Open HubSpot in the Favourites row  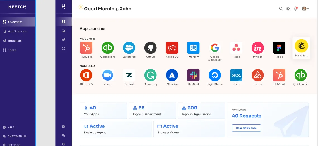pyautogui.click(x=86, y=48)
